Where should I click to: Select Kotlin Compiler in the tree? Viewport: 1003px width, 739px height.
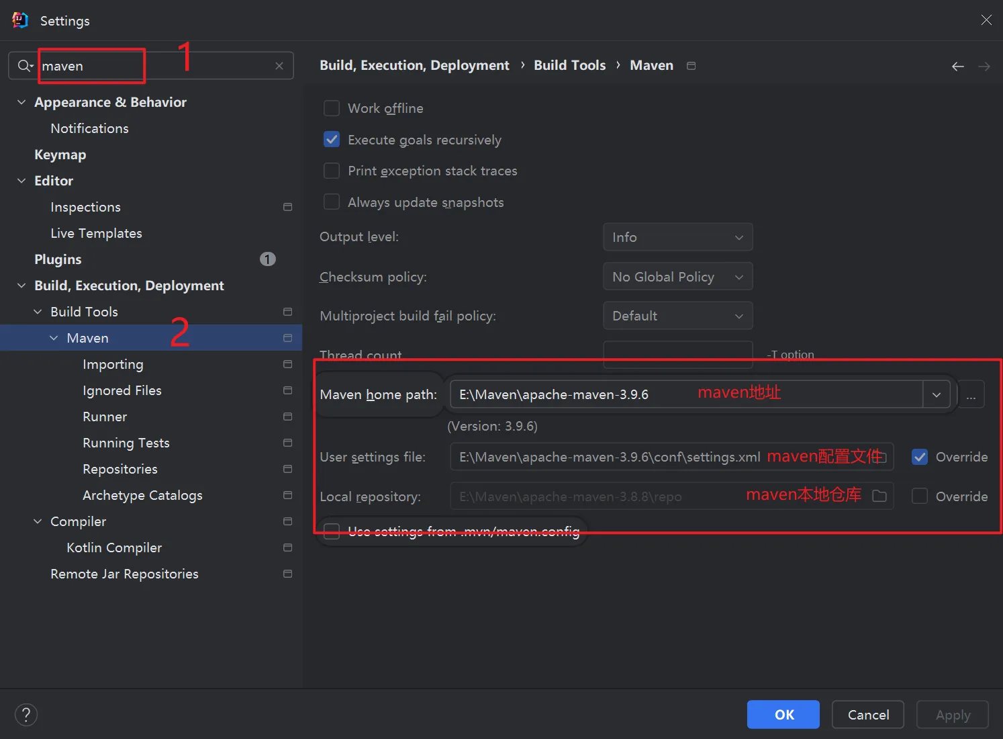(x=114, y=548)
